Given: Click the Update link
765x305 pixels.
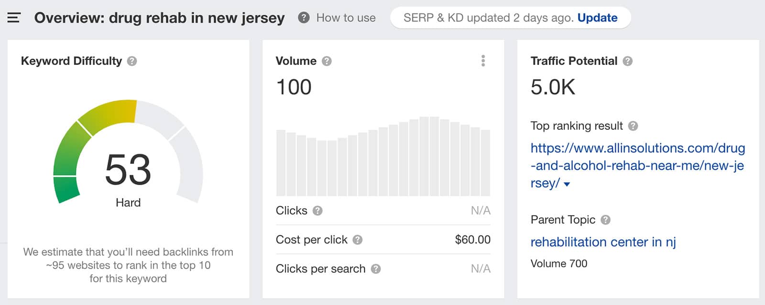Looking at the screenshot, I should 597,18.
